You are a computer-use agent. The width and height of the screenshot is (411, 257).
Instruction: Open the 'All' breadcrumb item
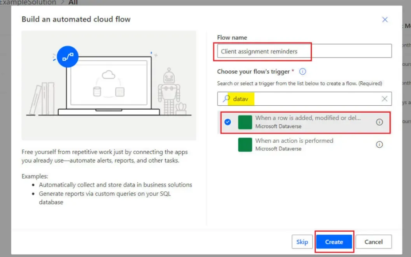tap(73, 2)
